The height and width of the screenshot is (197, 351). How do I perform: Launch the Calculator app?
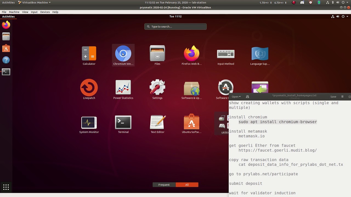pyautogui.click(x=89, y=56)
